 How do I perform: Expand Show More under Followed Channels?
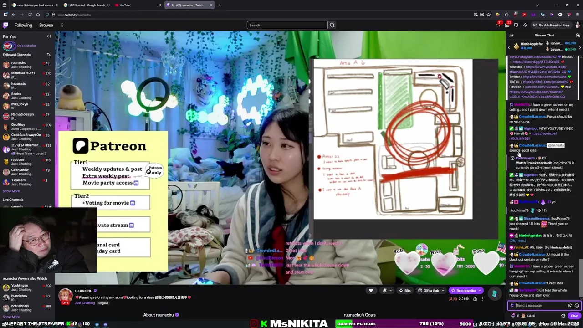pyautogui.click(x=11, y=191)
